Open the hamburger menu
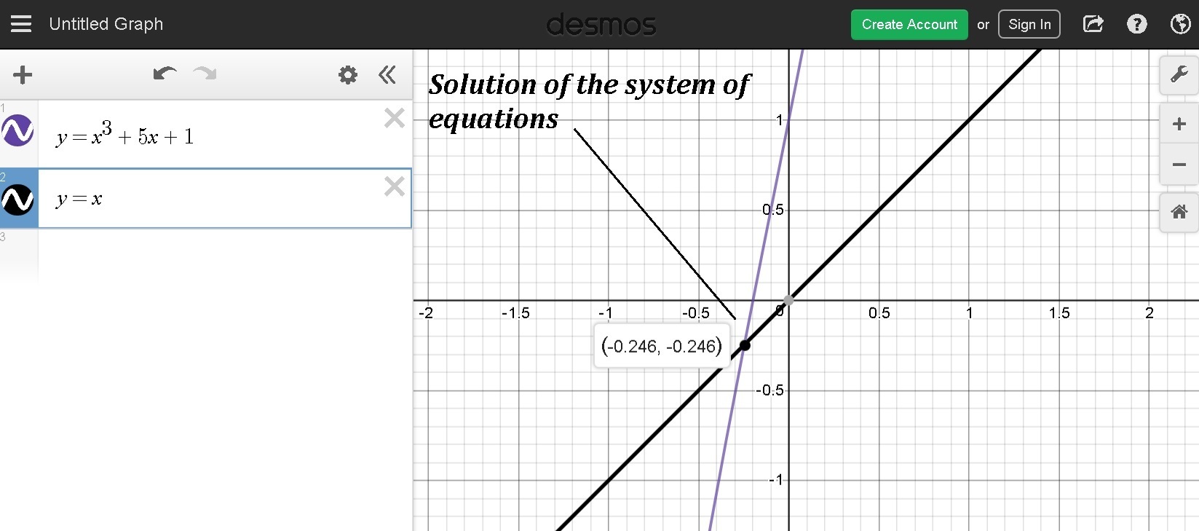This screenshot has height=531, width=1199. [21, 24]
